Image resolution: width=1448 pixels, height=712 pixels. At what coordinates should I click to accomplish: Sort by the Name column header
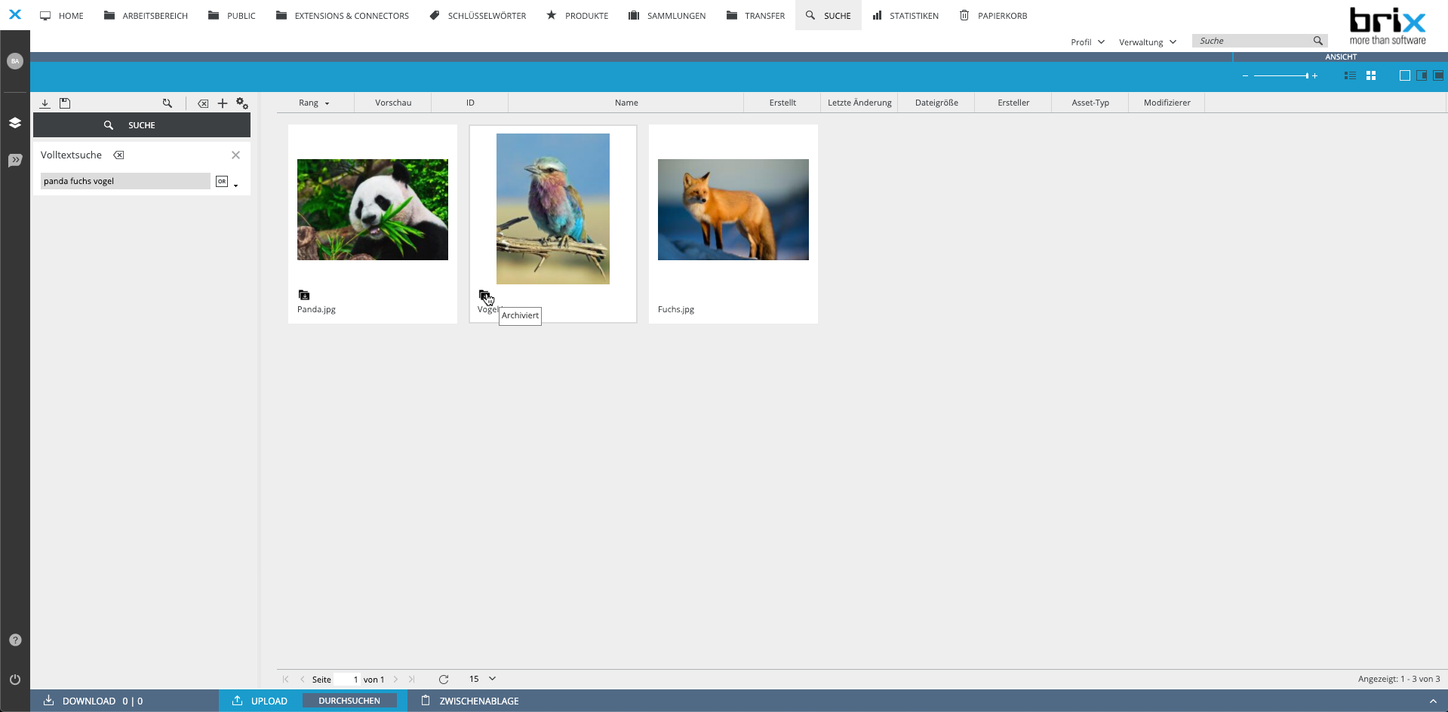(626, 103)
